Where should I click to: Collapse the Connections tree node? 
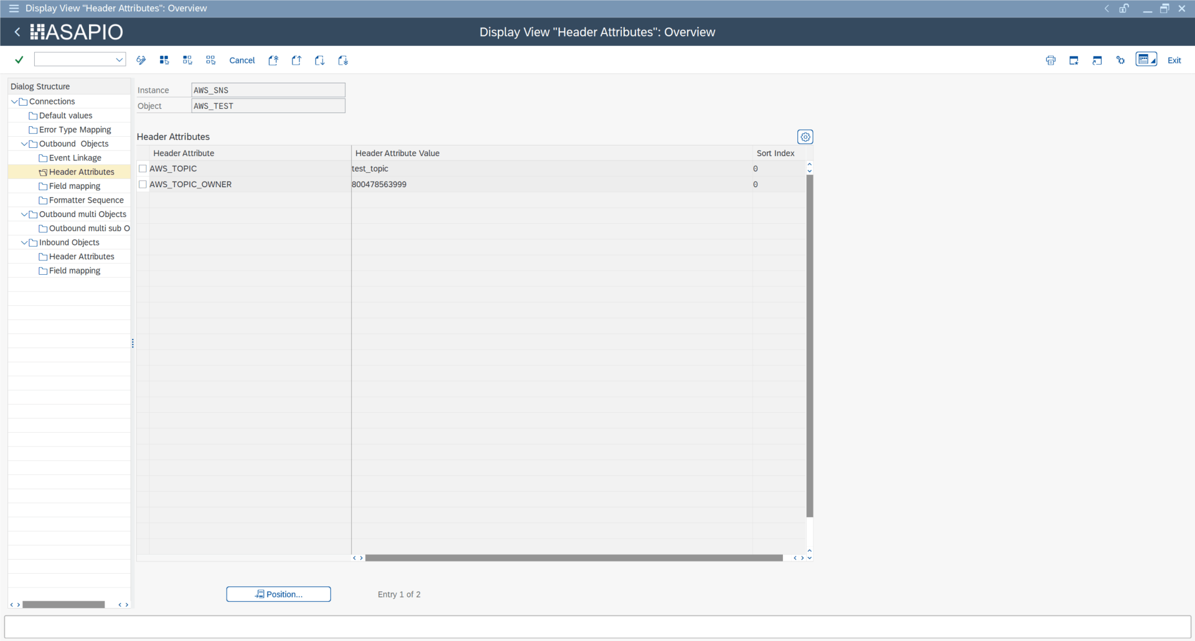pos(14,101)
